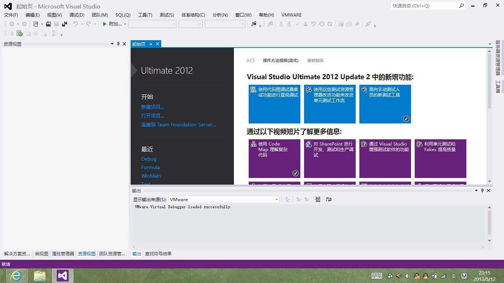Open the Server Explorer collapsed side tab
Image resolution: width=504 pixels, height=283 pixels.
coord(498,57)
